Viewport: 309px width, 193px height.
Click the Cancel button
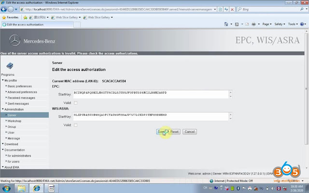[x=190, y=132]
